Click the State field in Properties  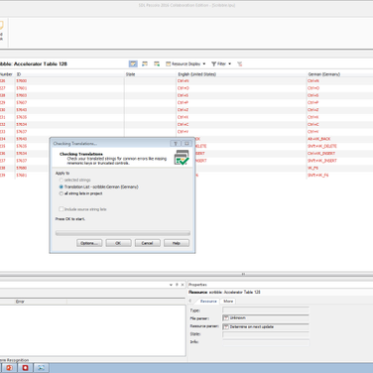click(x=266, y=334)
